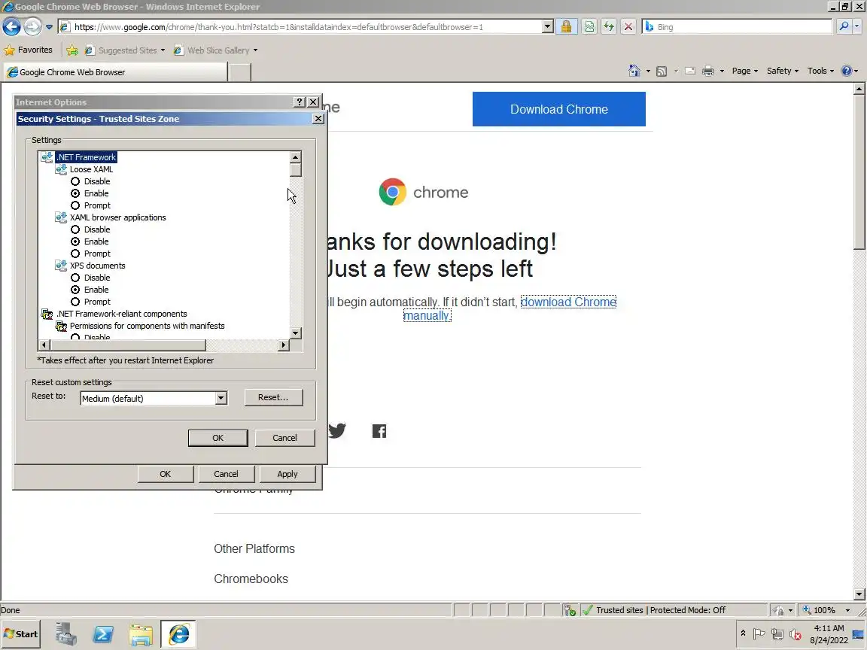This screenshot has height=650, width=867.
Task: Open the Twitter bird icon on the page
Action: [x=336, y=430]
